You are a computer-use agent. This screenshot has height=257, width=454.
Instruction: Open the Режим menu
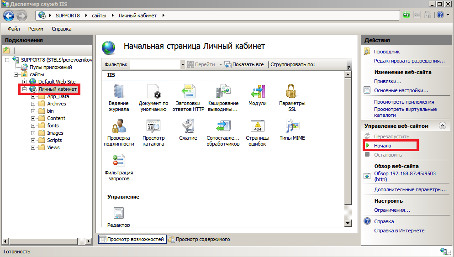[36, 29]
